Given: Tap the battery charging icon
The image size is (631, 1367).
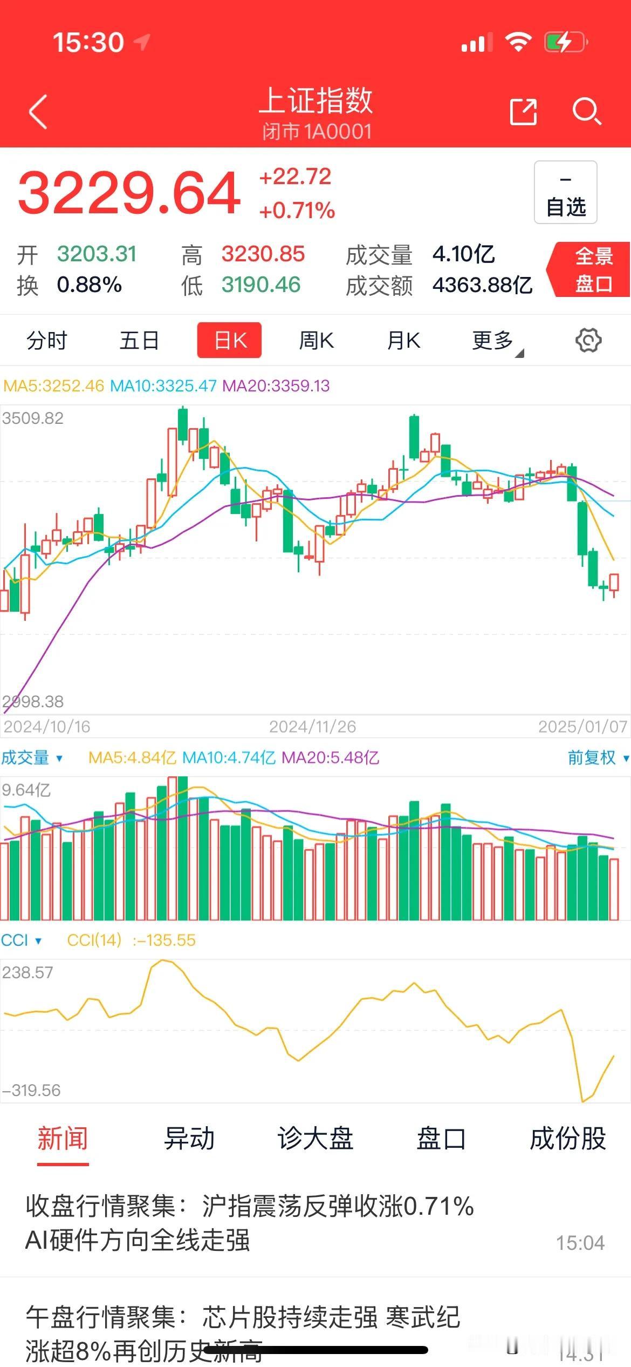Looking at the screenshot, I should coord(566,42).
